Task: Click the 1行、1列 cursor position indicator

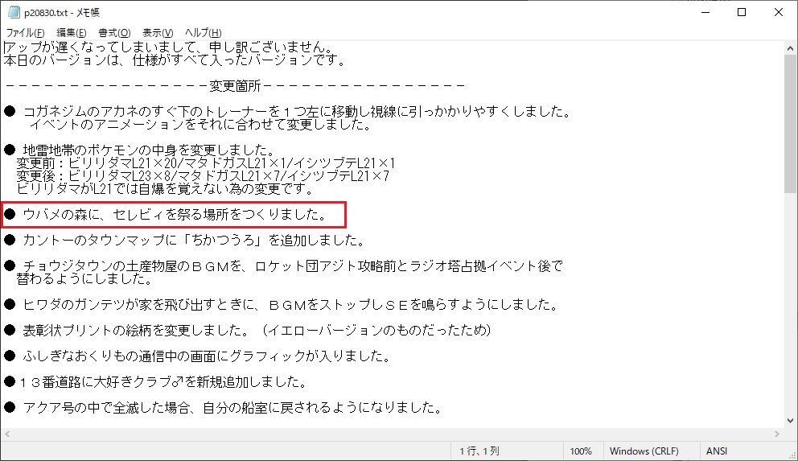Action: 479,451
